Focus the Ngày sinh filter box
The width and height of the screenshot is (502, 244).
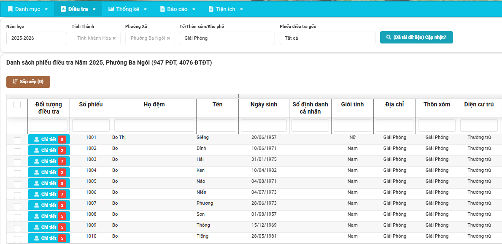click(x=264, y=125)
